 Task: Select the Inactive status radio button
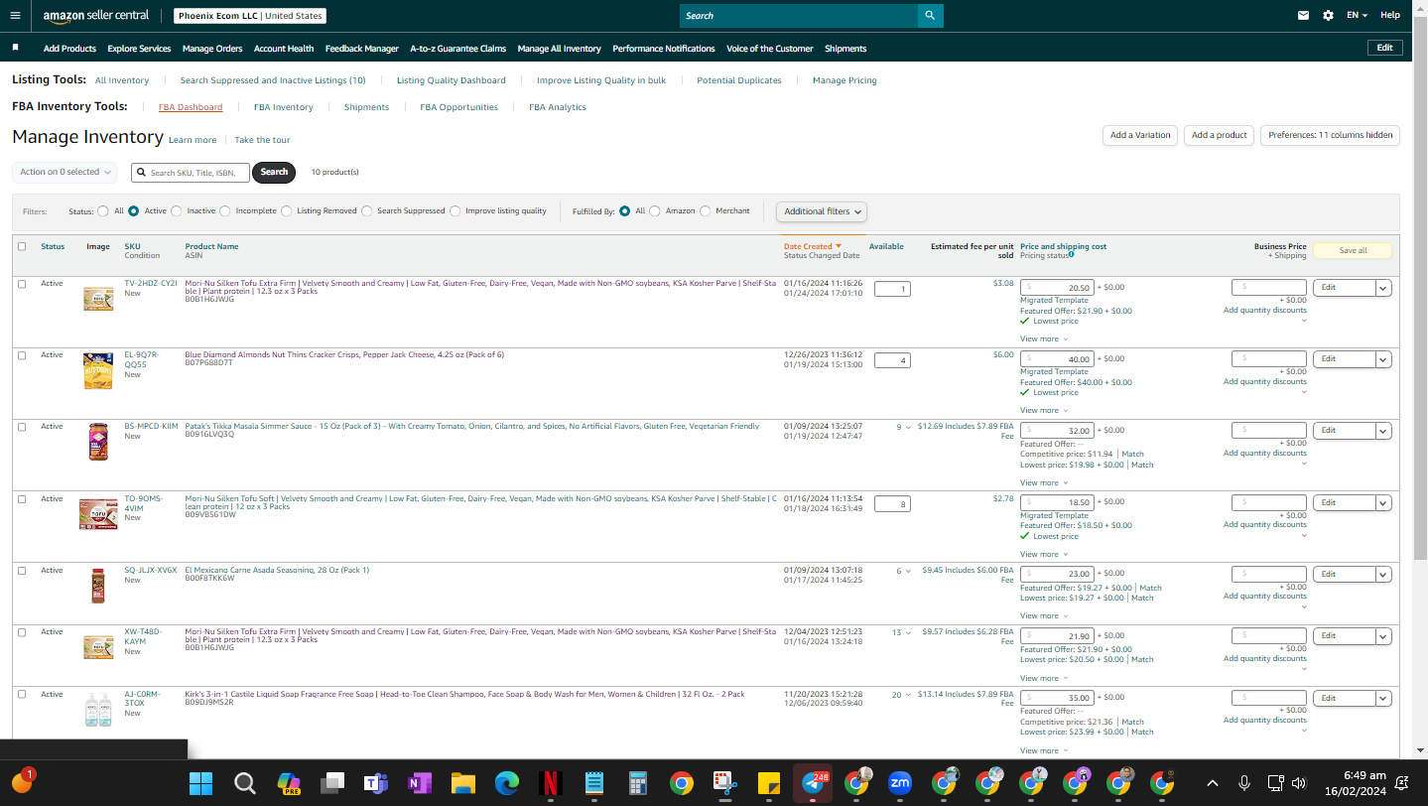pyautogui.click(x=177, y=210)
